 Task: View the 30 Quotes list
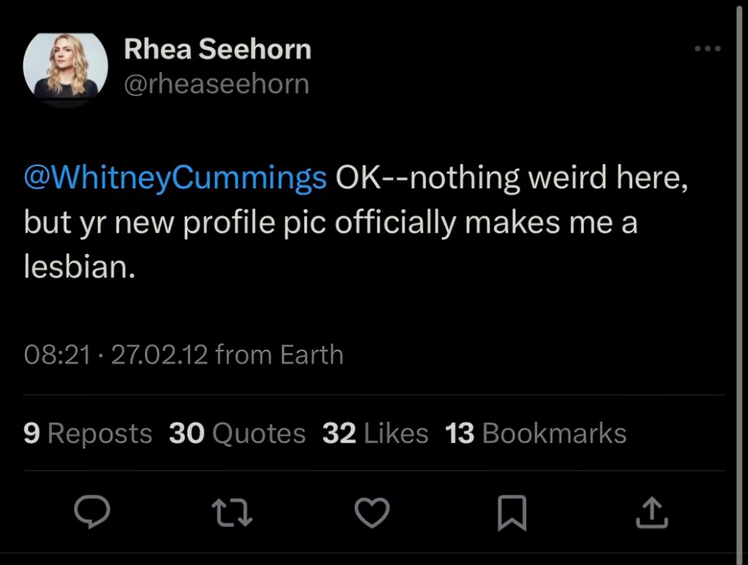[x=237, y=433]
